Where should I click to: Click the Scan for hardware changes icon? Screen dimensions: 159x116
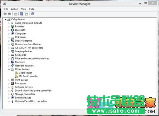(x=32, y=14)
